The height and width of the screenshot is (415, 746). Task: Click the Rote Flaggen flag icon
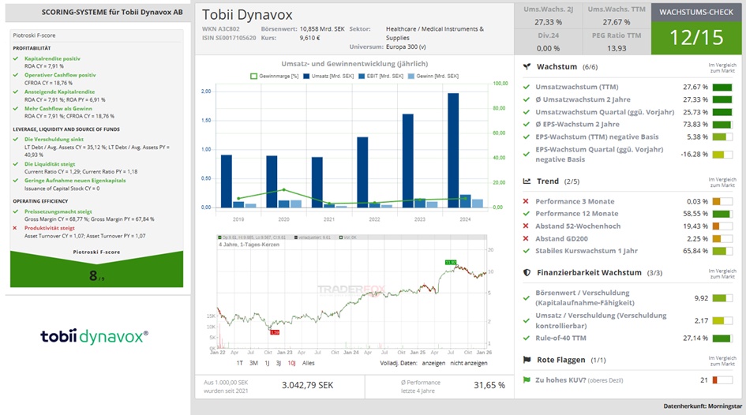coord(527,360)
